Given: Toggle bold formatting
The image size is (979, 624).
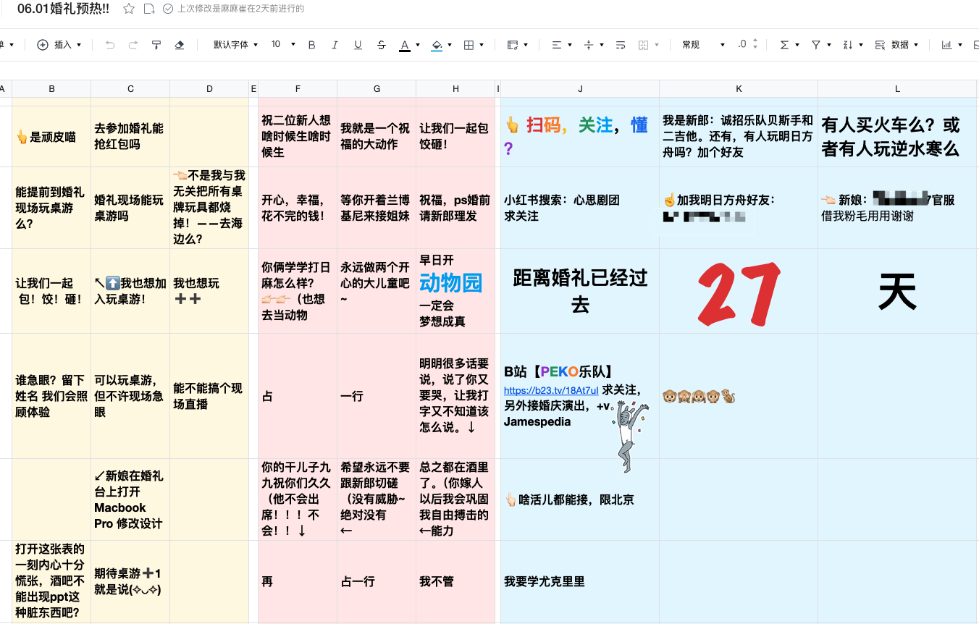Looking at the screenshot, I should pos(312,45).
